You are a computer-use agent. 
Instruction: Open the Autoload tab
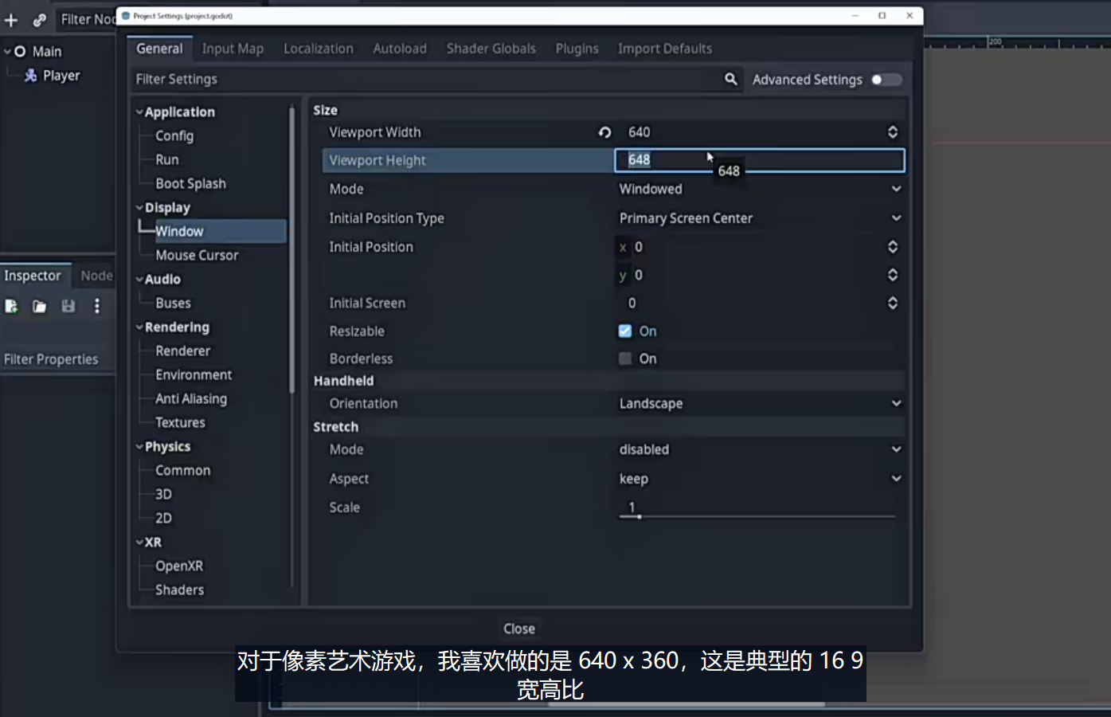point(400,49)
